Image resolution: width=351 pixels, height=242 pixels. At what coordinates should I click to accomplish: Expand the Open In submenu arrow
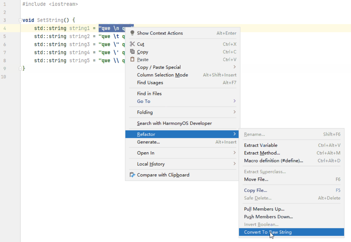(235, 153)
